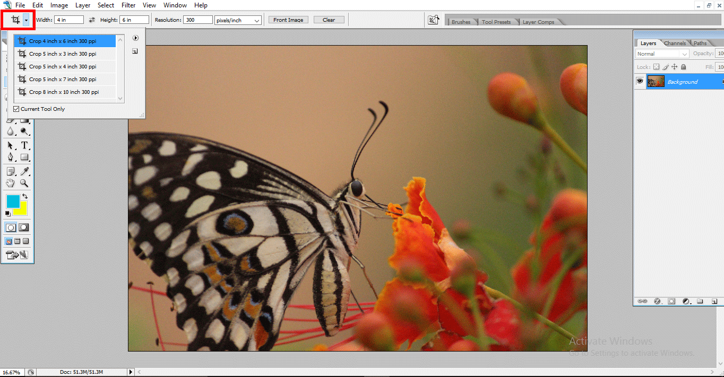Hide the Background layer visibility
Viewport: 724px width, 377px height.
(640, 81)
